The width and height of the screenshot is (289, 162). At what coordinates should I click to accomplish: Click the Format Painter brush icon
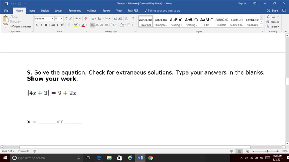tap(12, 26)
